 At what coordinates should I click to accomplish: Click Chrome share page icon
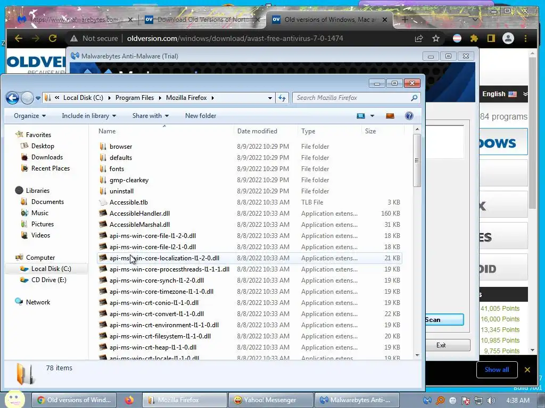[419, 38]
